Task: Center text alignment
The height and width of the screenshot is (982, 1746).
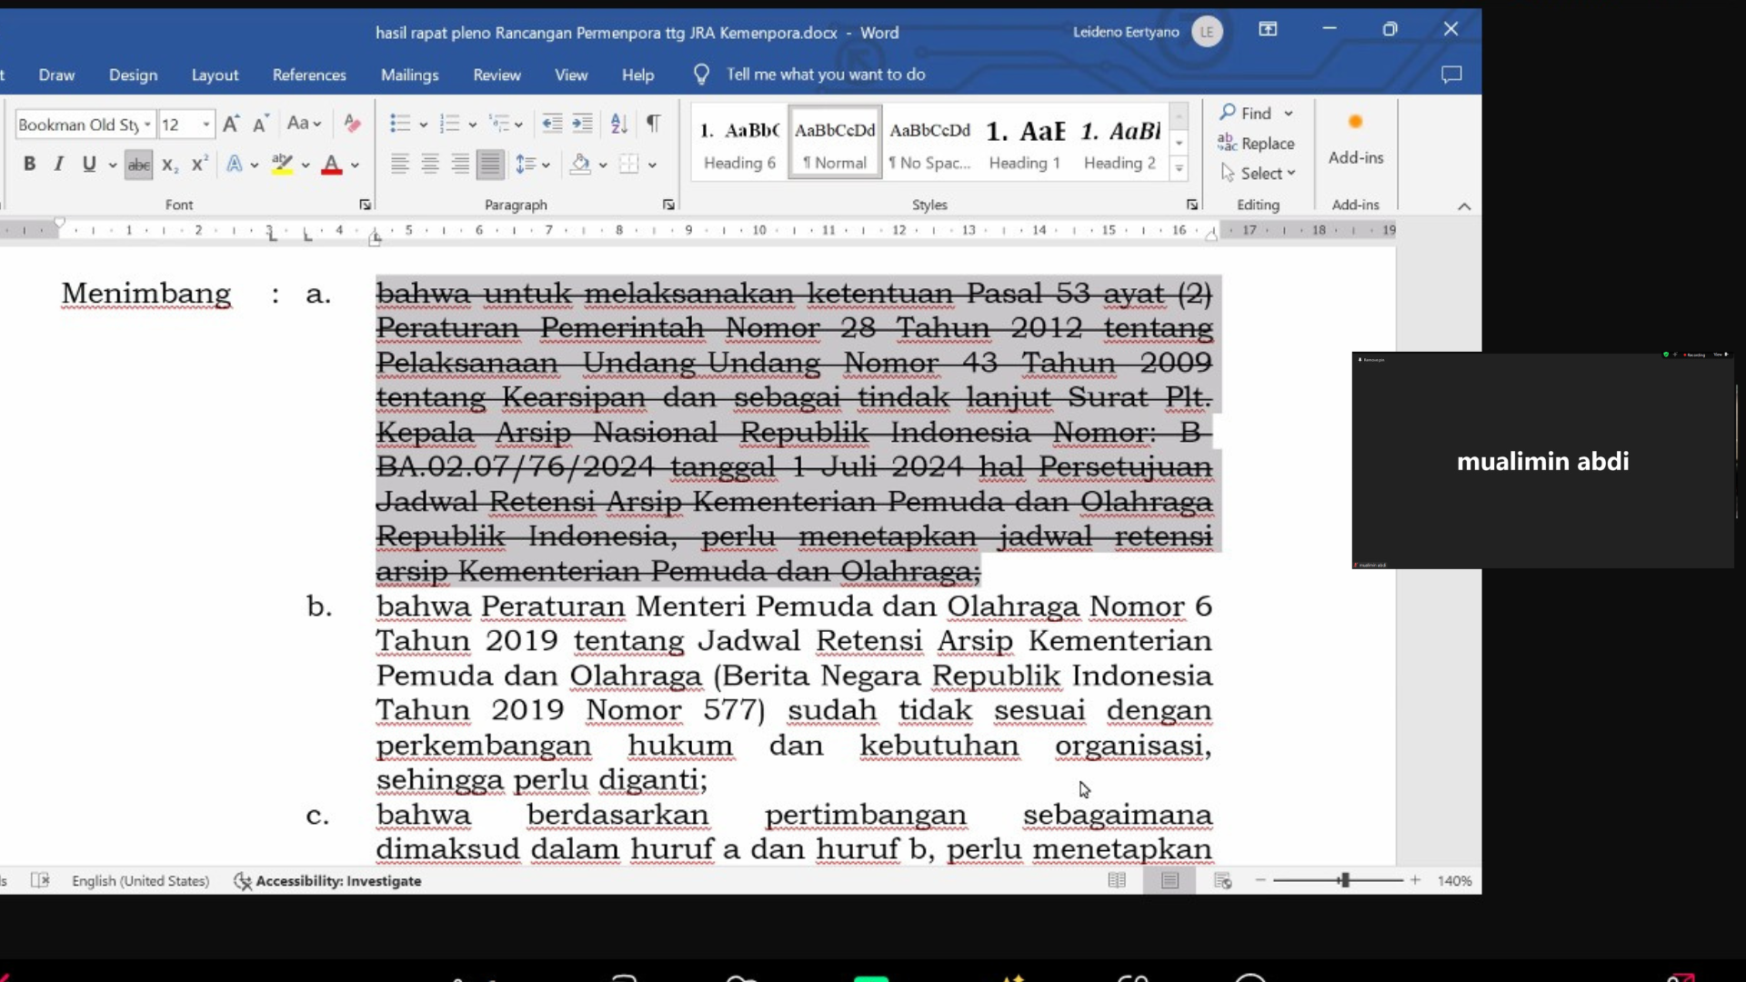Action: (x=430, y=165)
